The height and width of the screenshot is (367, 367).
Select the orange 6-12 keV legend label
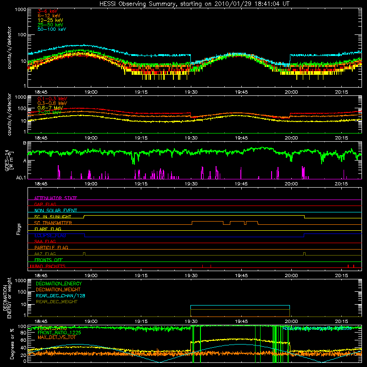coord(49,16)
